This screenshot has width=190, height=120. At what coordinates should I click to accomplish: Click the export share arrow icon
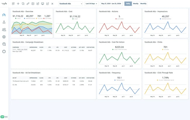coord(47,4)
